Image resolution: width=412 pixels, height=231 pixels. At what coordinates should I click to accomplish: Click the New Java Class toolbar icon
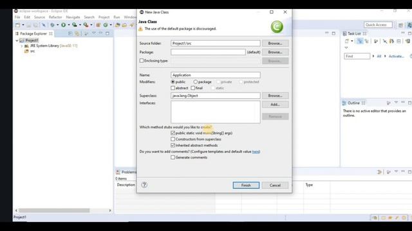pos(106,25)
